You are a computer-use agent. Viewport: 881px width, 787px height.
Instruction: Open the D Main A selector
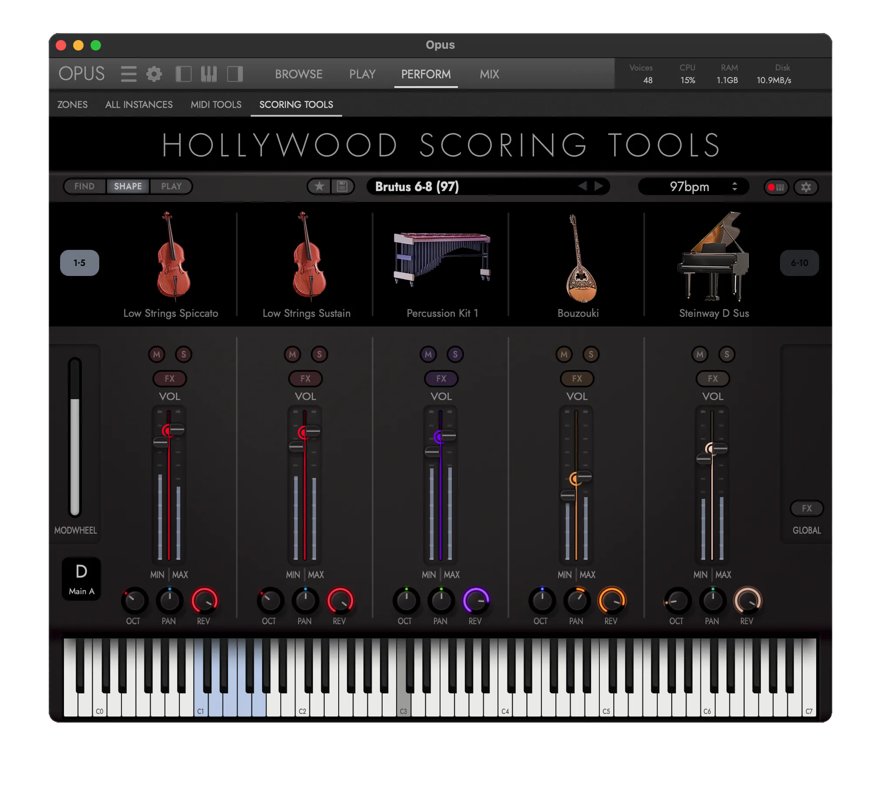pos(81,579)
